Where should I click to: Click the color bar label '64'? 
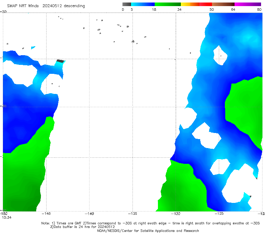pos(233,9)
